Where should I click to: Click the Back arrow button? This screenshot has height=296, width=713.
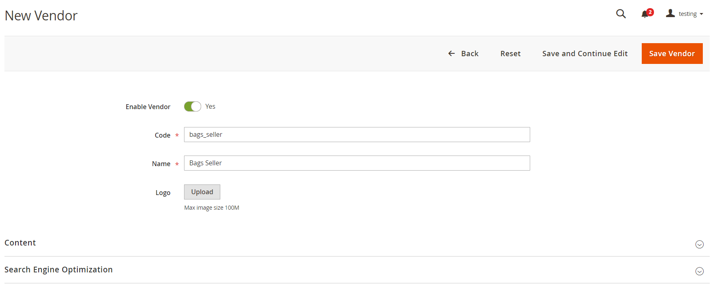point(463,54)
